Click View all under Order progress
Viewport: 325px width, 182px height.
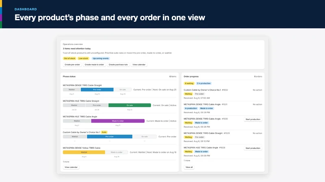point(189,167)
